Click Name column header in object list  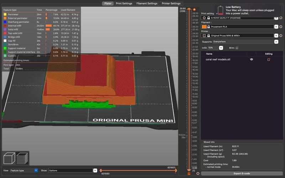point(209,54)
